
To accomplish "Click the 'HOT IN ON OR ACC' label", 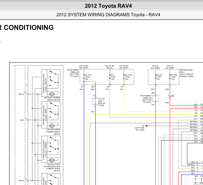I will pyautogui.click(x=110, y=67).
